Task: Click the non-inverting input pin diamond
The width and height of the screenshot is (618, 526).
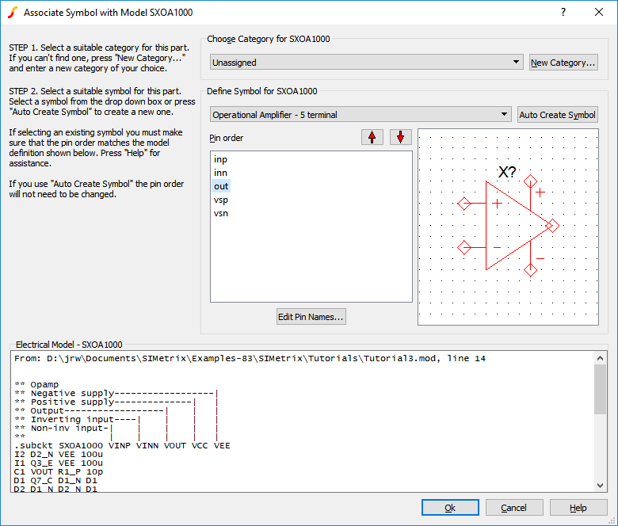Action: [464, 204]
